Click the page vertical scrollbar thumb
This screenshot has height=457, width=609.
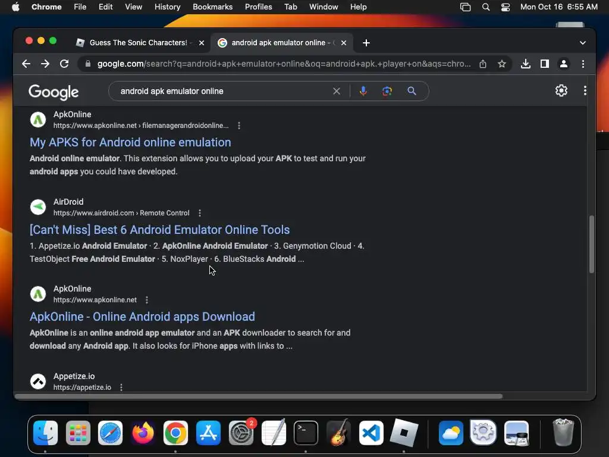[592, 244]
